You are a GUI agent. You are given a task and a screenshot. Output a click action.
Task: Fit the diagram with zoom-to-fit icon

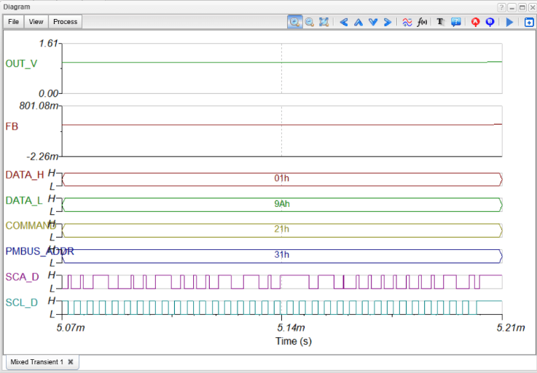coord(324,22)
